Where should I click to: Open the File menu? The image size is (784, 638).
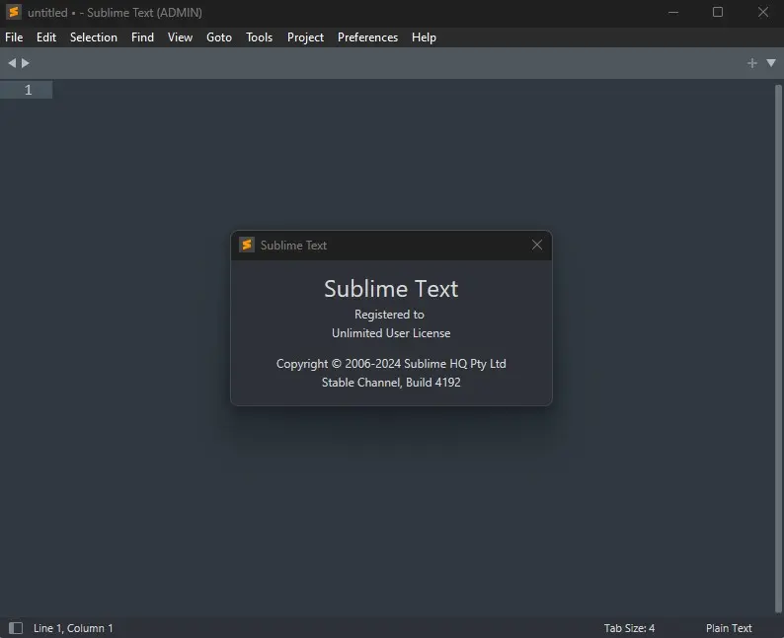click(14, 37)
